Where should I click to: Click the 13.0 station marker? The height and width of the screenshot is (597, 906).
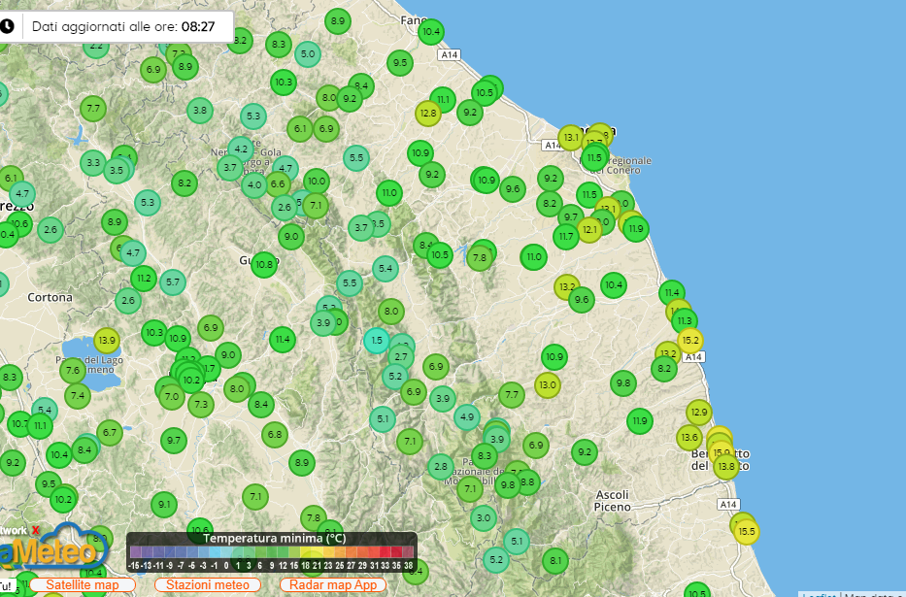[x=548, y=384]
